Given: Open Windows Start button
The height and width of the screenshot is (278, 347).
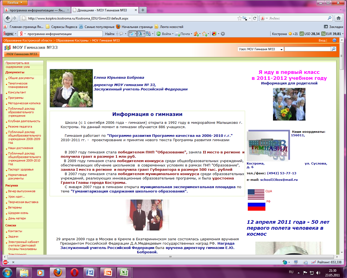Looking at the screenshot, I should 7,272.
